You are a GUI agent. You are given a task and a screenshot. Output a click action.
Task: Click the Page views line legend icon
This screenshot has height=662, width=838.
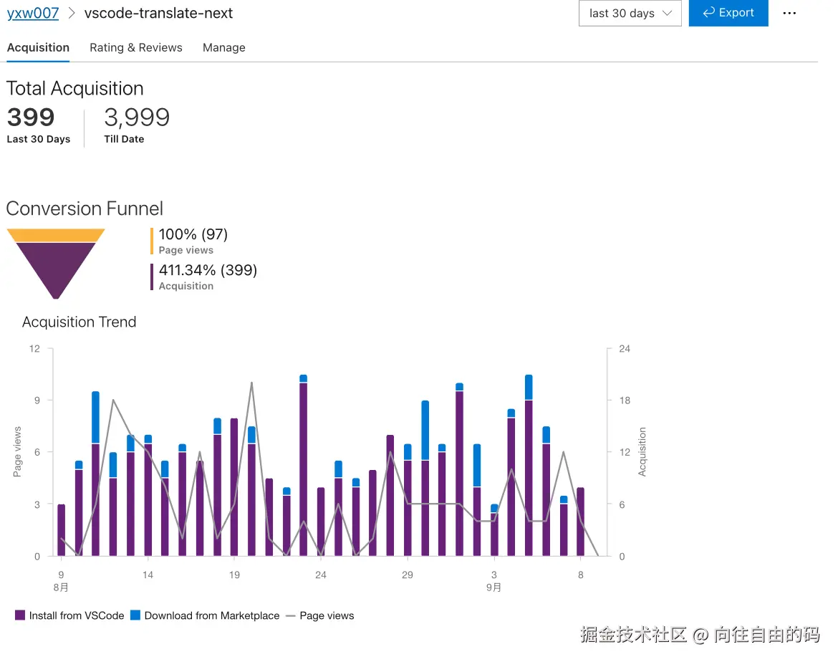[292, 615]
